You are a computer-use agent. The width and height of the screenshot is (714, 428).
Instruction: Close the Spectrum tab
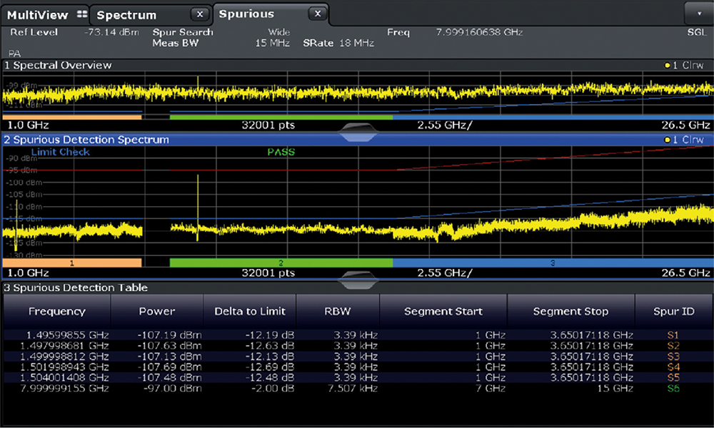coord(201,14)
